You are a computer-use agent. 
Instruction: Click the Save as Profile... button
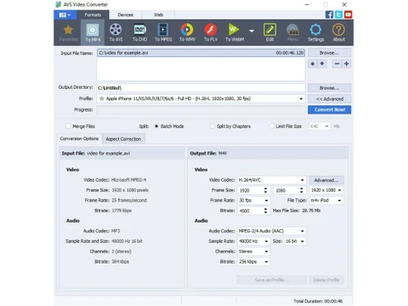[272, 280]
